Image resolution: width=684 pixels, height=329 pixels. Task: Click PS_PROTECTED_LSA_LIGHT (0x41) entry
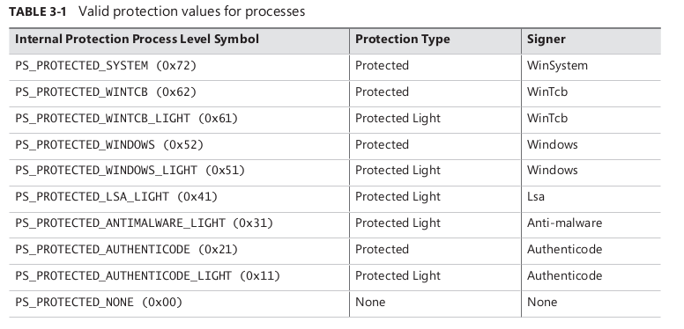116,197
